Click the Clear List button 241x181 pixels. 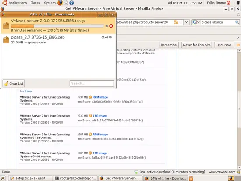click(14, 84)
